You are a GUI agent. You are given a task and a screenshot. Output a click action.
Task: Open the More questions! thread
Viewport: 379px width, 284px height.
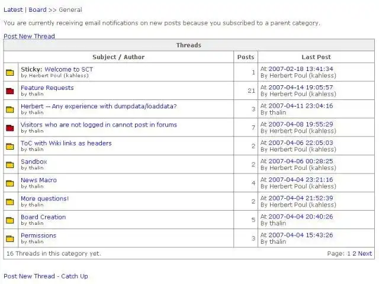[x=45, y=199]
